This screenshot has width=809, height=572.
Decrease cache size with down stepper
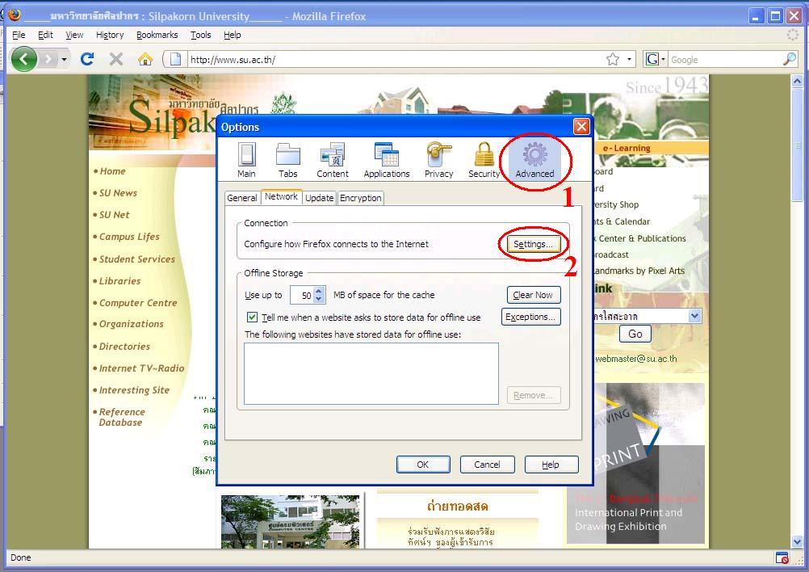319,300
